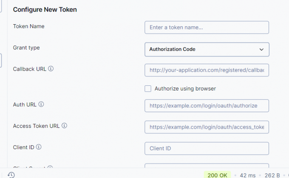Click the Access Token URL label text
289x178 pixels.
(36, 126)
